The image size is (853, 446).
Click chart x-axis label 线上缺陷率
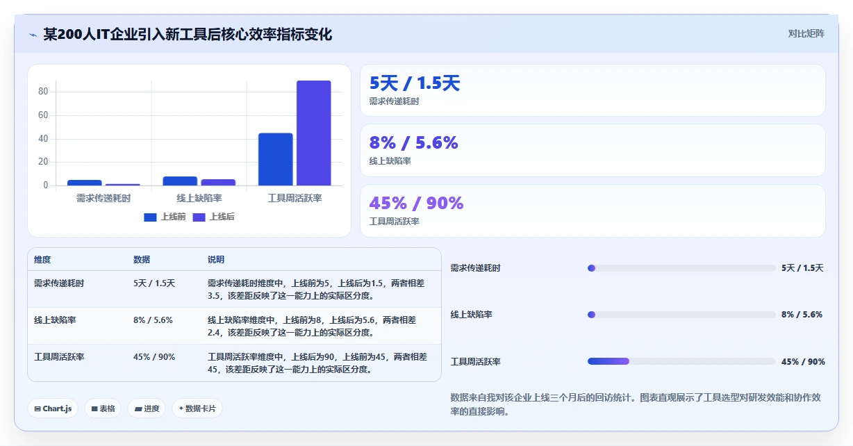coord(199,198)
